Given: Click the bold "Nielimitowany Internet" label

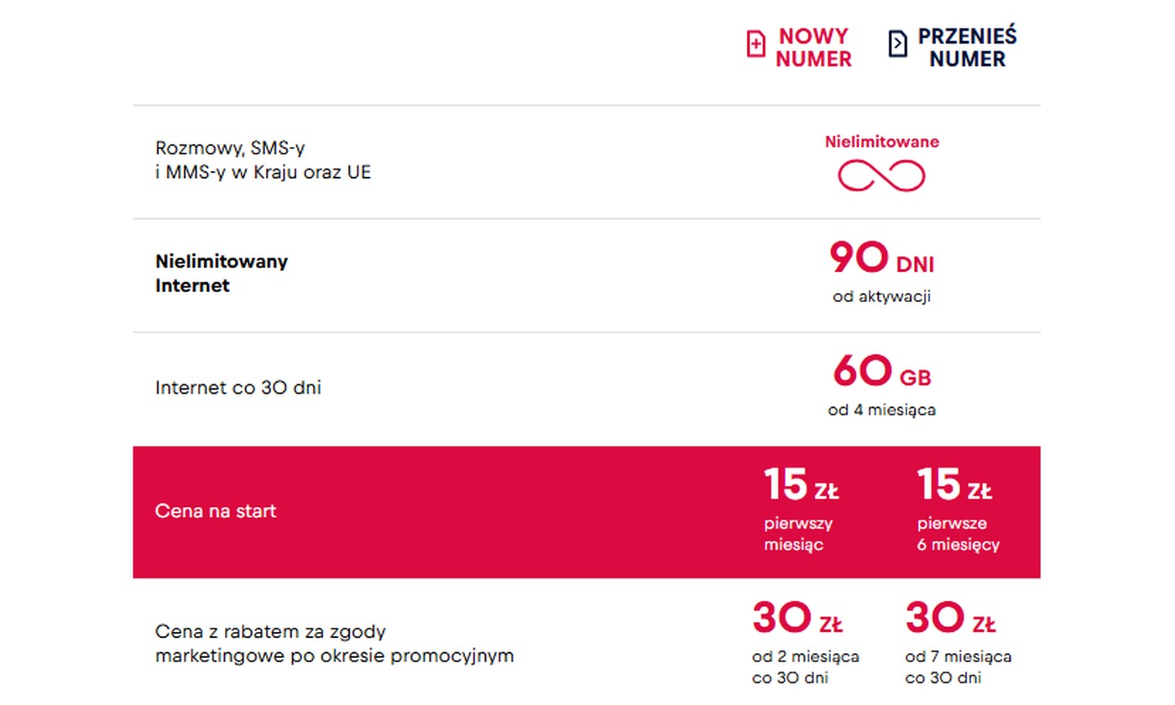Looking at the screenshot, I should (x=222, y=273).
